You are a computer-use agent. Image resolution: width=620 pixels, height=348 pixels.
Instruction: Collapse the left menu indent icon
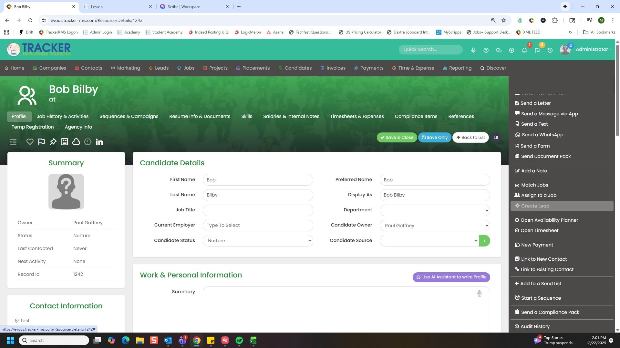pyautogui.click(x=13, y=142)
